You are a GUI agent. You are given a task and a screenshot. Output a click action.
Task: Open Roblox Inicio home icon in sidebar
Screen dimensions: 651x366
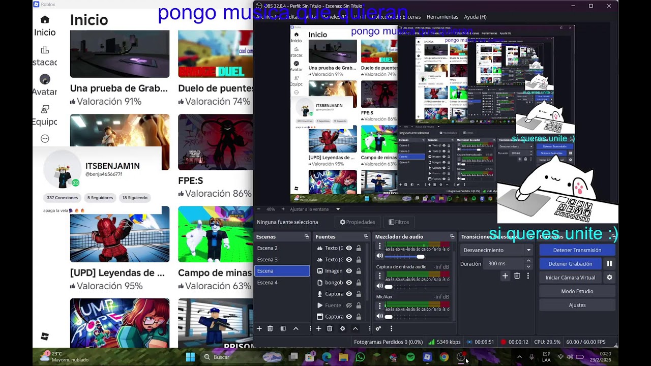tap(45, 20)
